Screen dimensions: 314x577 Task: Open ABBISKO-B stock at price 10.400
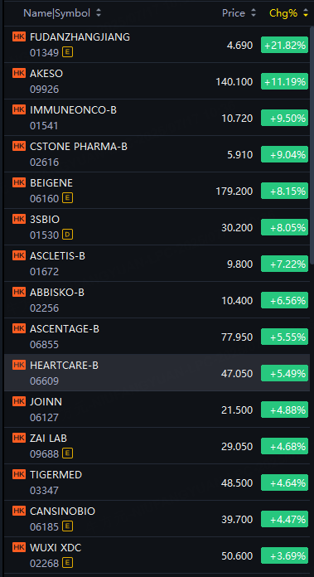157,300
